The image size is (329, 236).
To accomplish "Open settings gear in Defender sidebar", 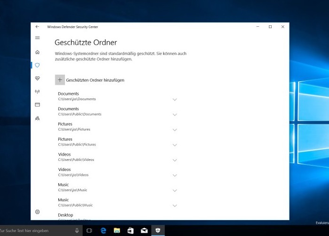I will (37, 212).
